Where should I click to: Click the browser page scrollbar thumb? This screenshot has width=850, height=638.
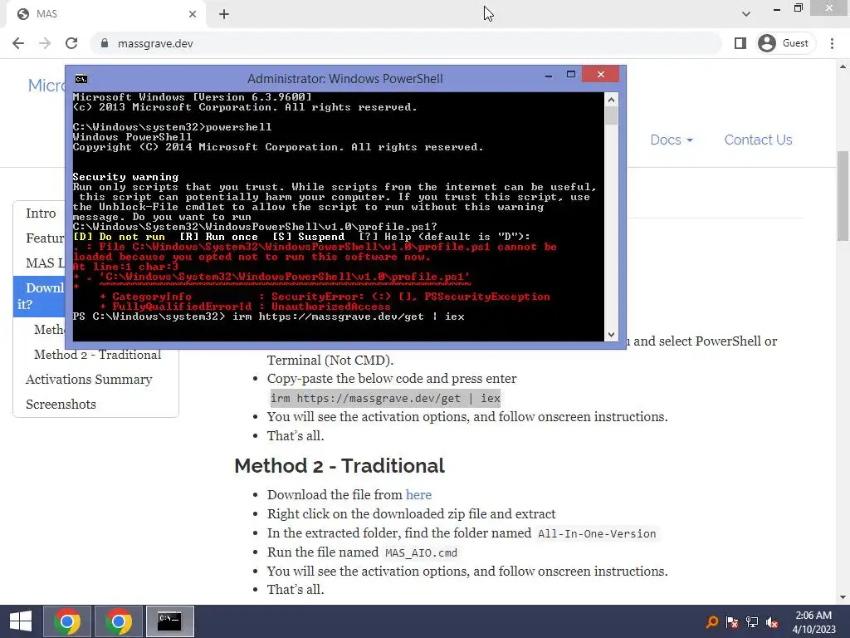coord(843,196)
